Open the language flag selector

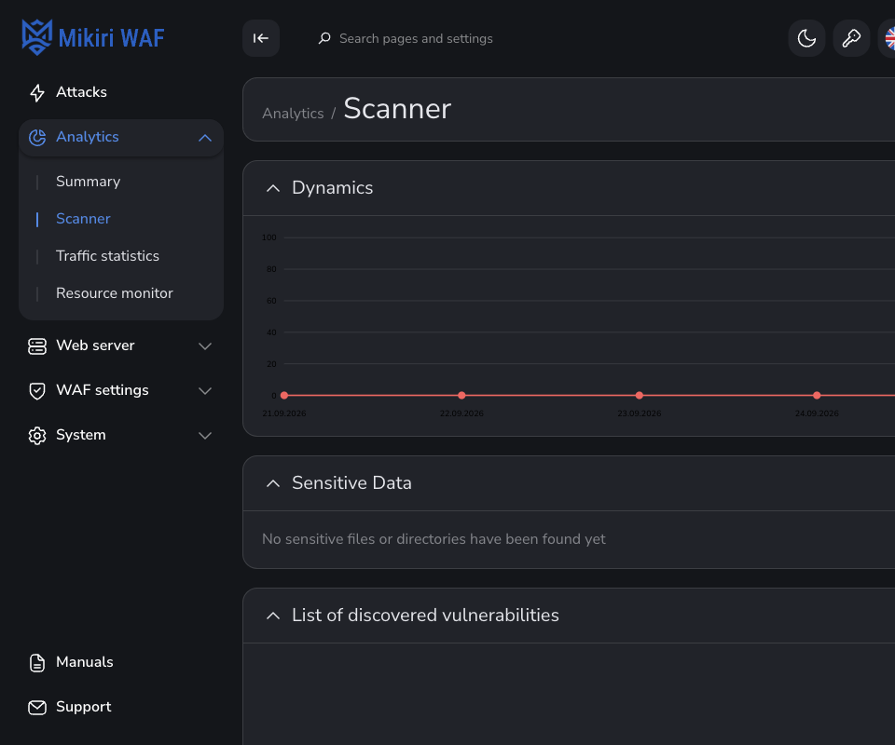(888, 38)
